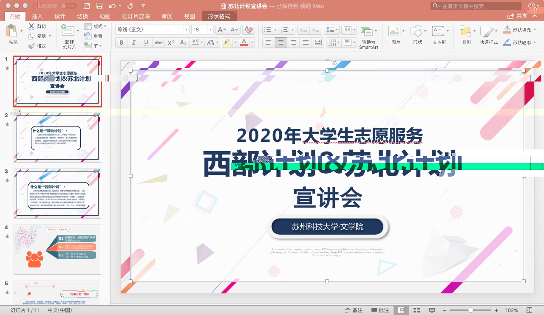Click the Cut (剪切) scissors icon
The height and width of the screenshot is (315, 544).
31,26
